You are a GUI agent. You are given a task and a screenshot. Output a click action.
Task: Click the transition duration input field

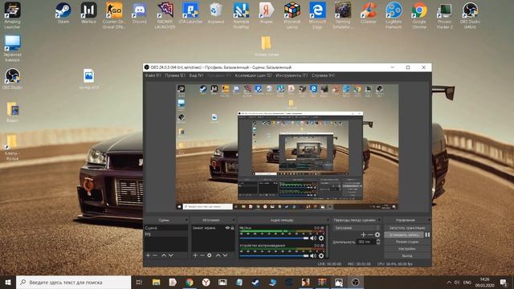tap(366, 242)
